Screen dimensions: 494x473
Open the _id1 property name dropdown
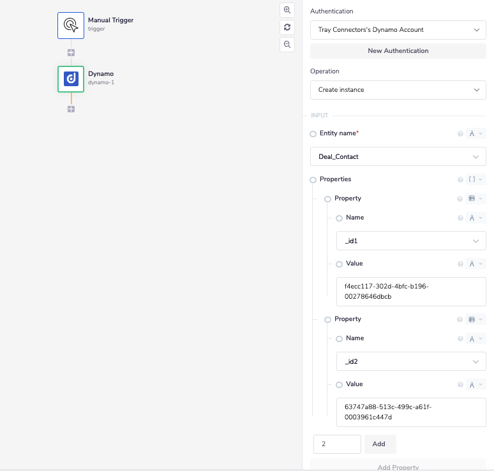pos(410,241)
